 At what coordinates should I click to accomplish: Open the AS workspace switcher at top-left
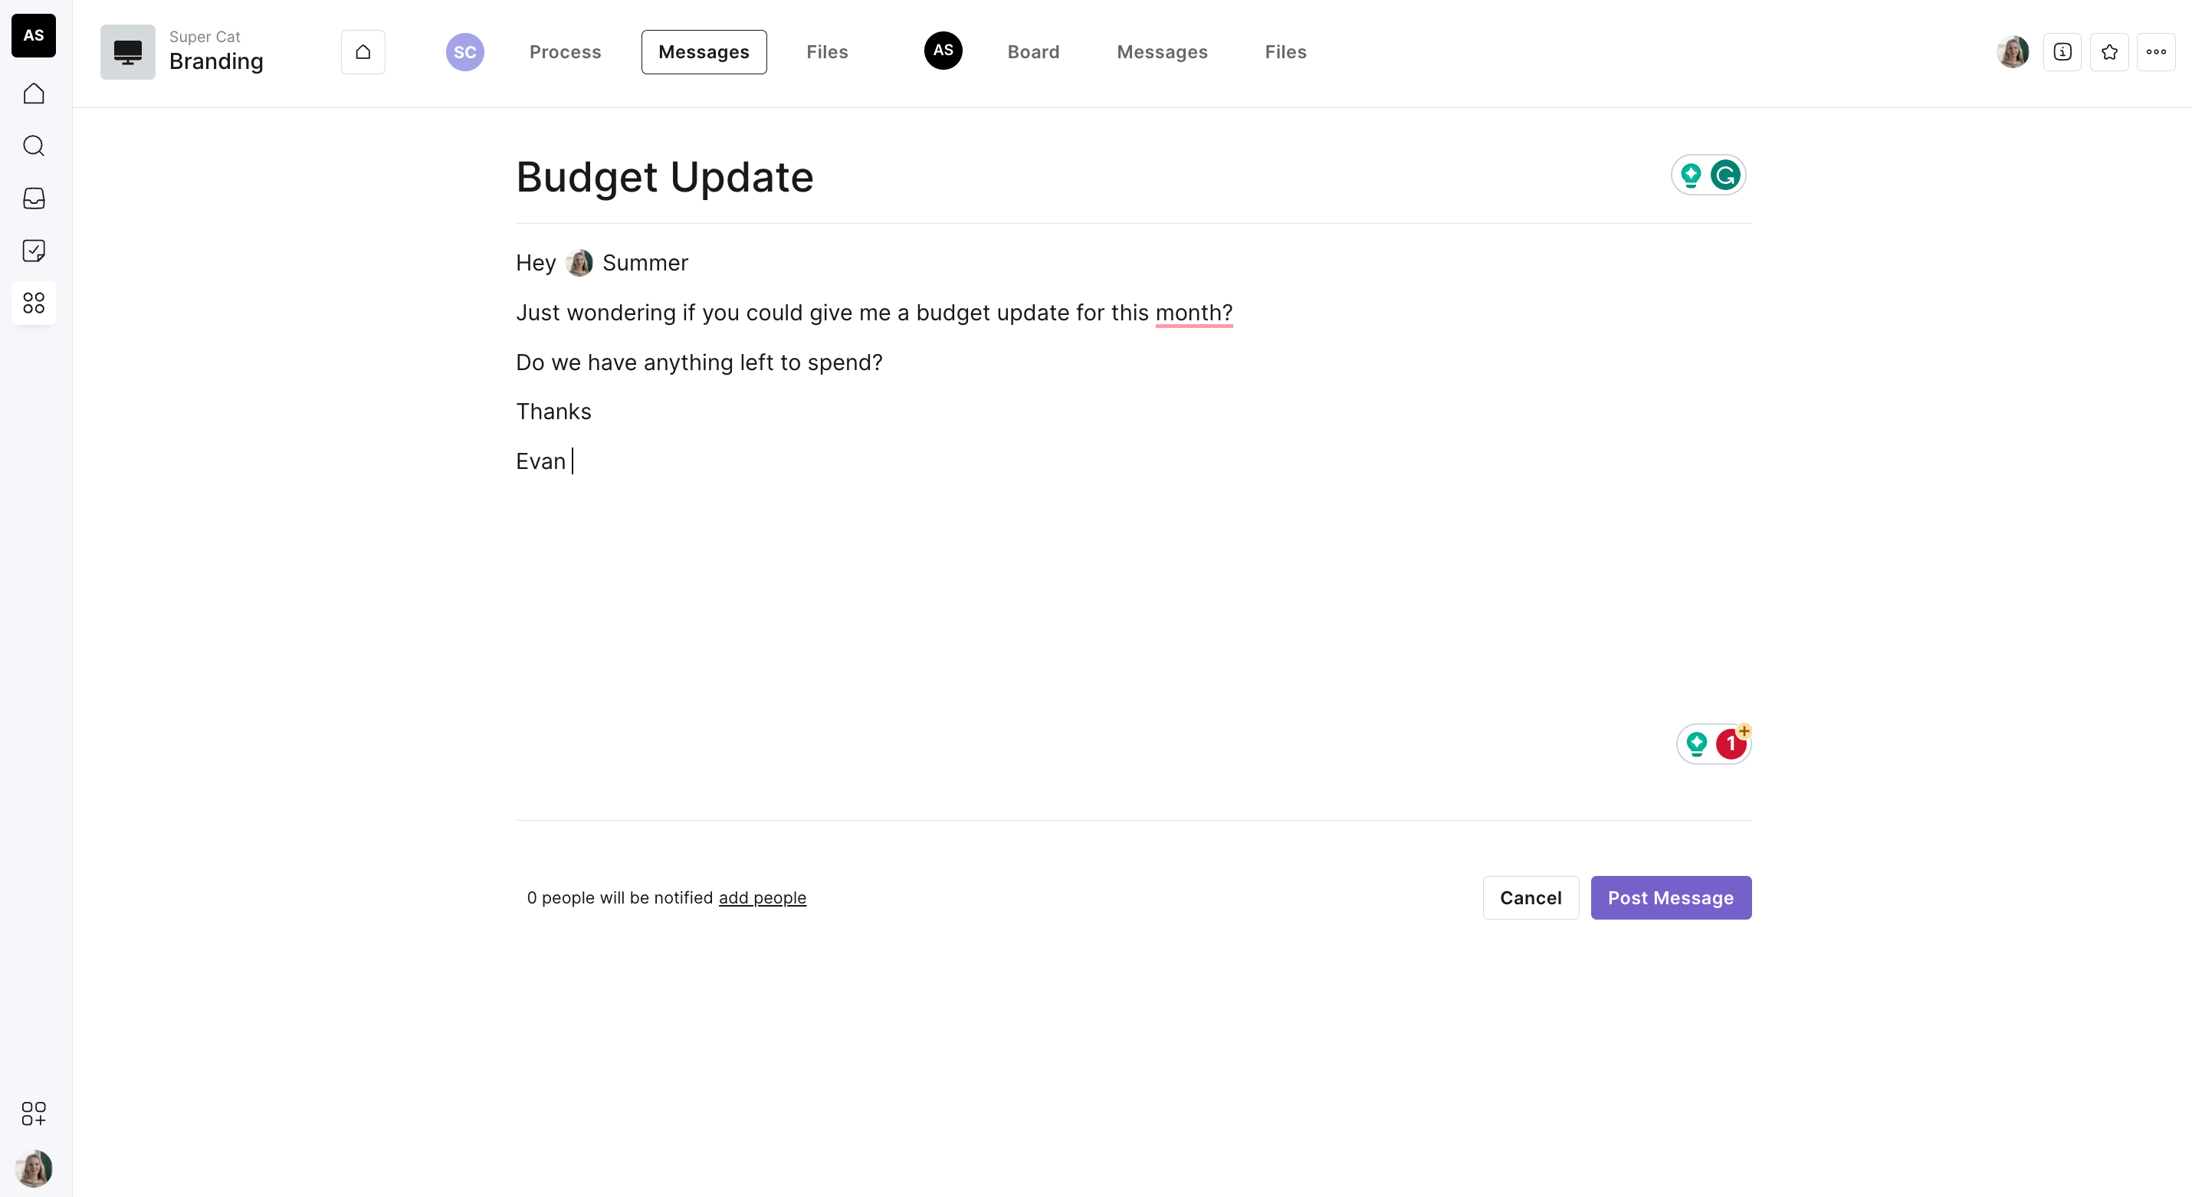[x=34, y=36]
